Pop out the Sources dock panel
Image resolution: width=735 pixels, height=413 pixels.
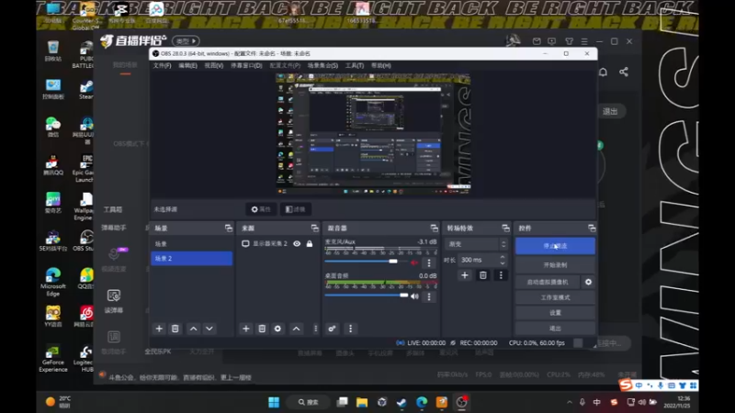[314, 228]
